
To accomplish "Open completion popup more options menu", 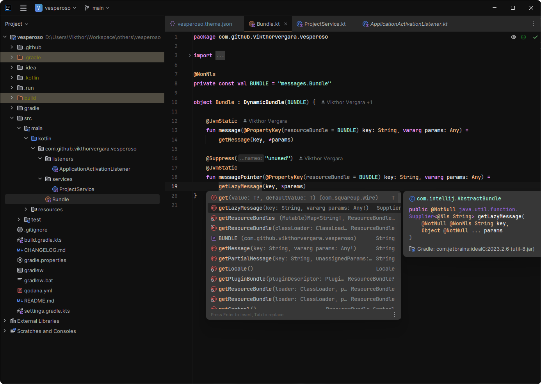I will [x=394, y=315].
